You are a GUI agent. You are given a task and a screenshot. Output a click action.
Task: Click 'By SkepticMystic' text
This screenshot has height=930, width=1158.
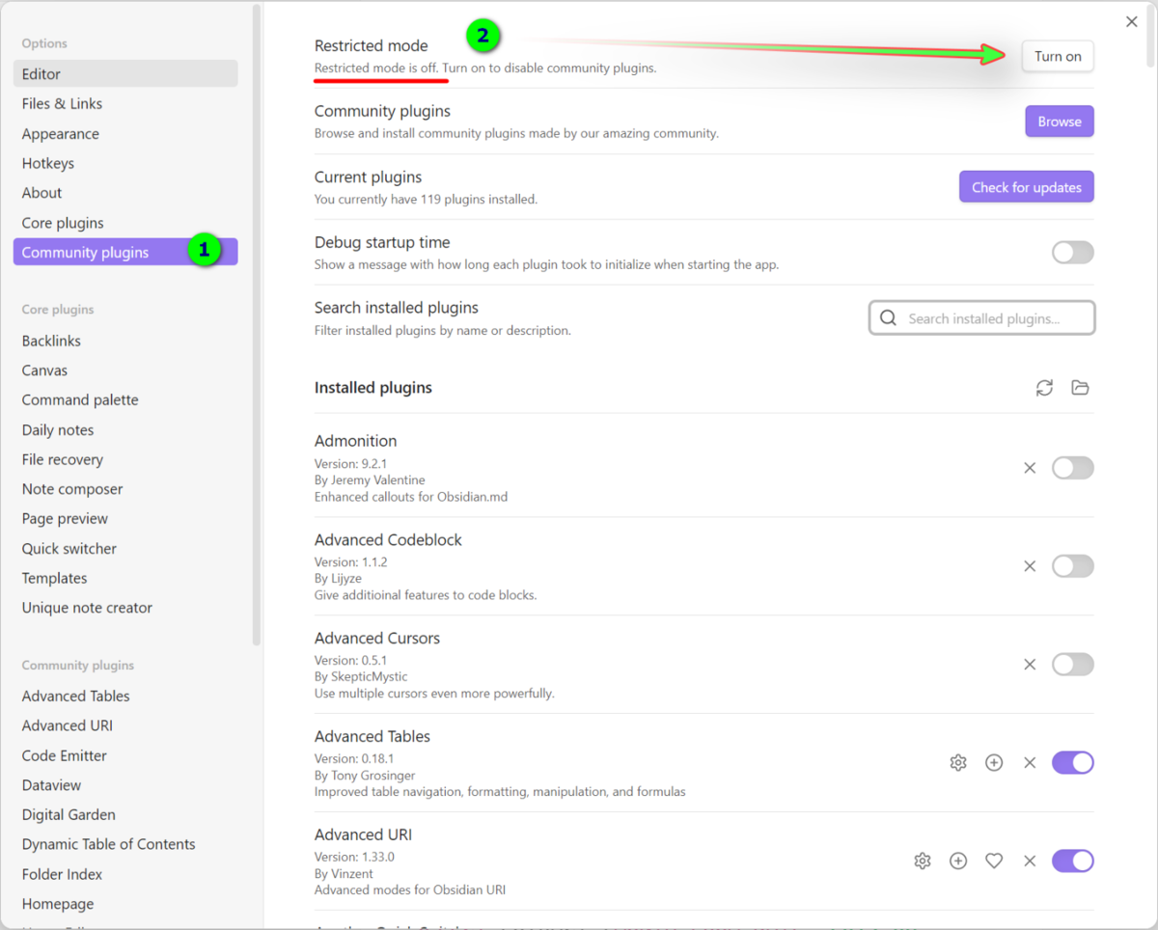[x=361, y=677]
